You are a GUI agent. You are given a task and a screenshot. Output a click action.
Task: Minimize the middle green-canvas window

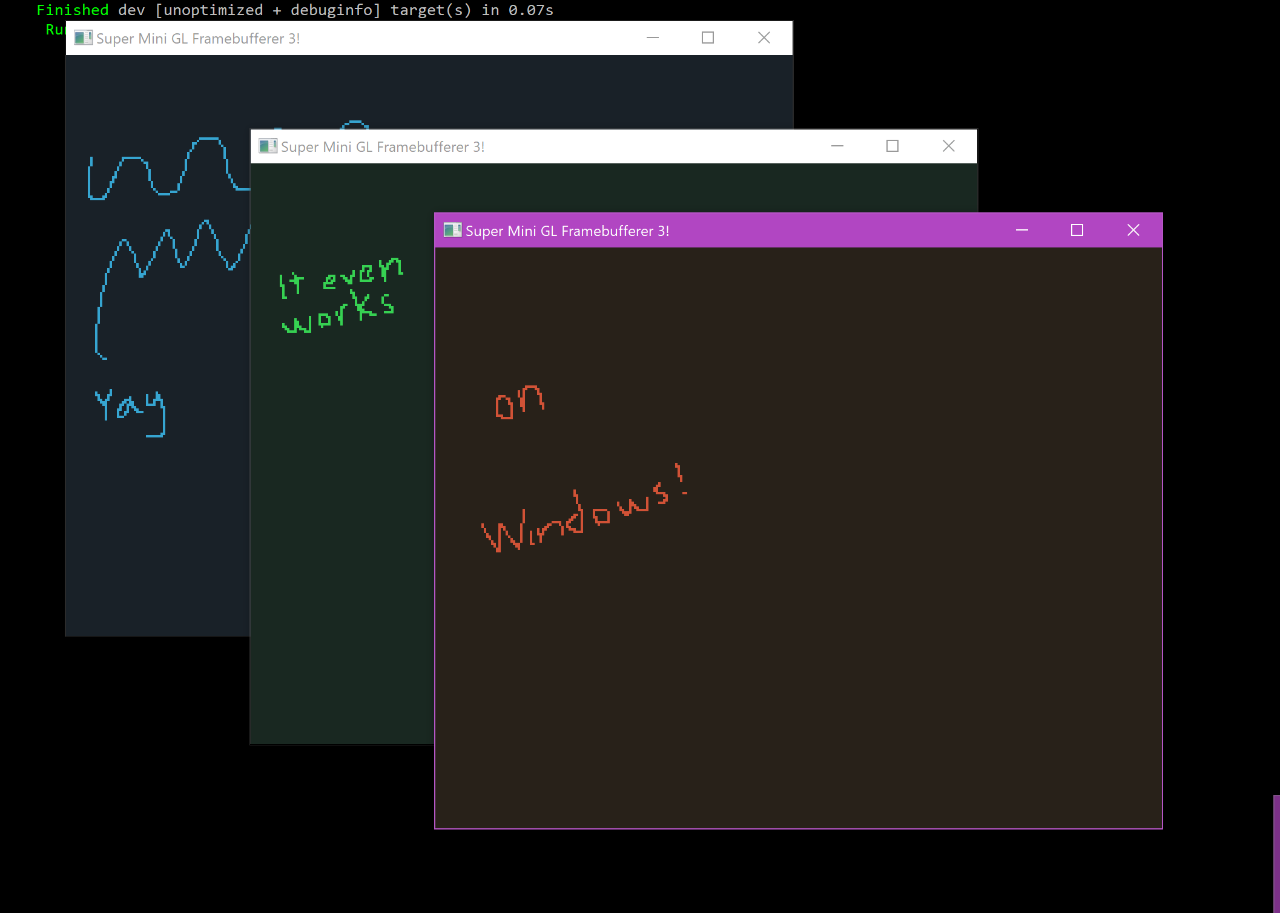point(837,146)
